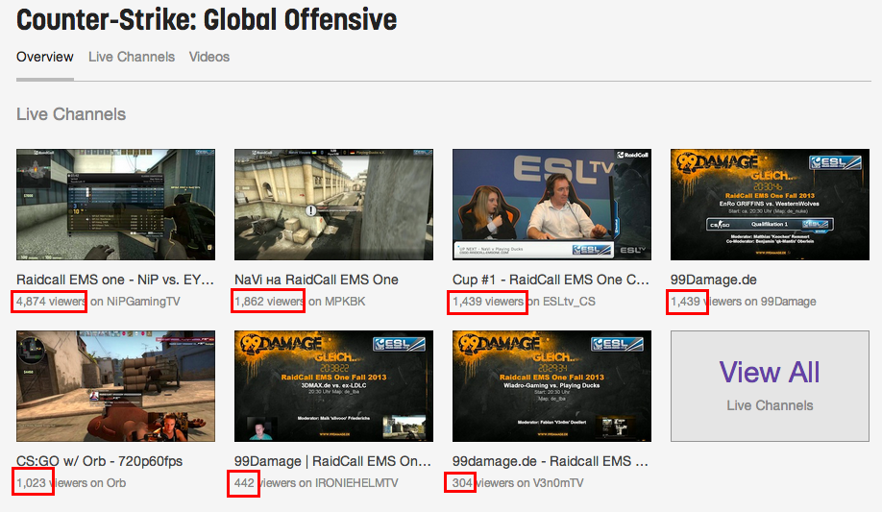
Task: Click the '442' viewer count text
Action: (x=244, y=483)
